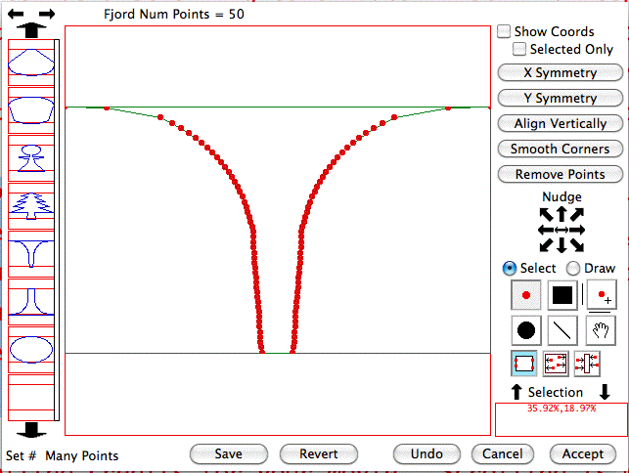Viewport: 629px width, 473px height.
Task: Check the Selected Only option
Action: [x=519, y=49]
